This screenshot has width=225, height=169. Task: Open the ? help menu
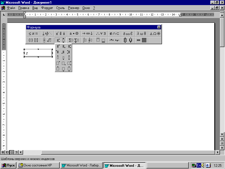pyautogui.click(x=94, y=8)
